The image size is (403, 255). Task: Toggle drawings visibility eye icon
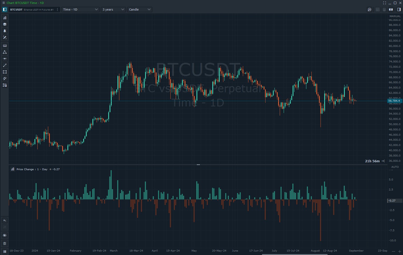5,235
